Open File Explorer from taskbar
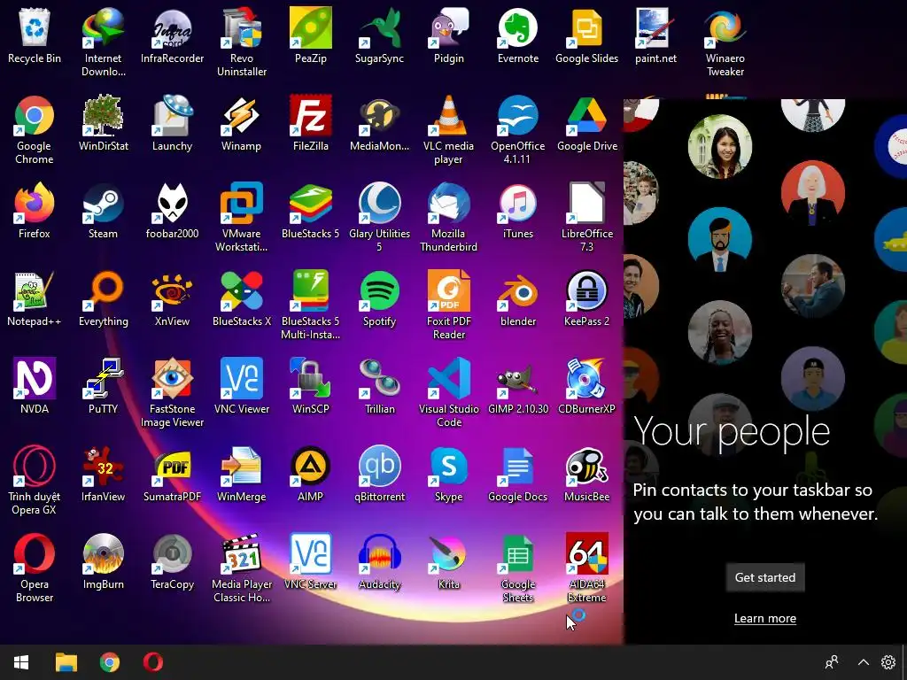This screenshot has width=907, height=680. (x=66, y=662)
